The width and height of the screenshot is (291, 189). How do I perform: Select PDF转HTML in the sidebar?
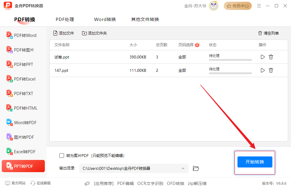pyautogui.click(x=23, y=108)
